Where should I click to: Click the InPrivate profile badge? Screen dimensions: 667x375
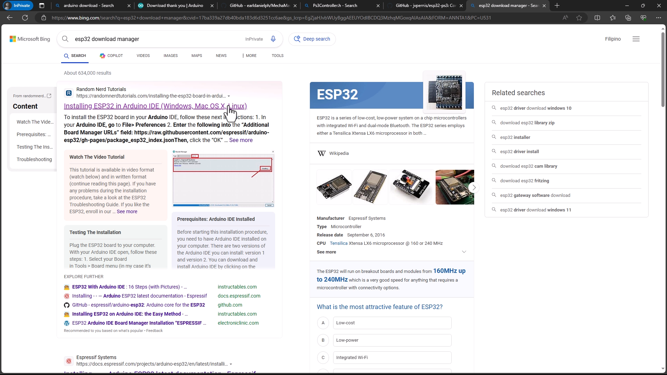[17, 6]
